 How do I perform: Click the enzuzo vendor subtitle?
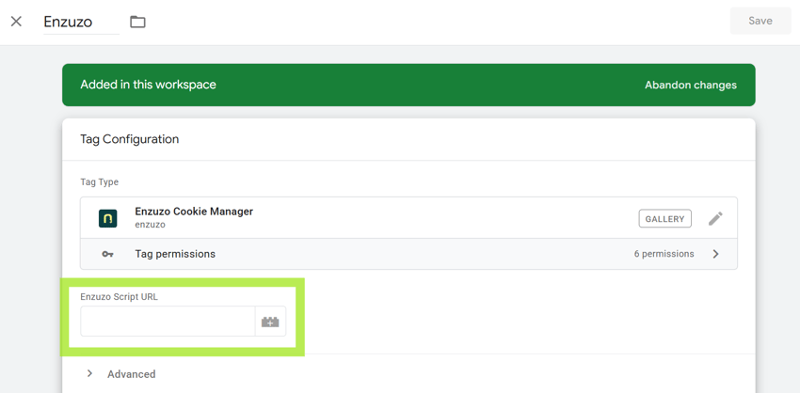(x=150, y=225)
